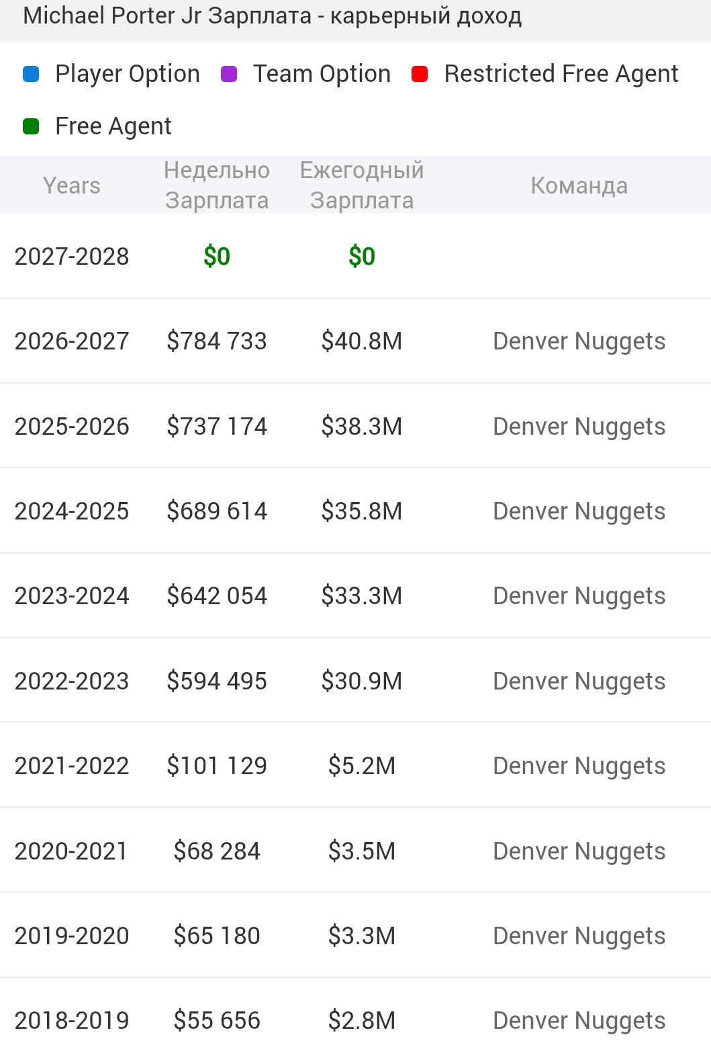Select the 2027-2028 season row label
The image size is (711, 1045).
(x=72, y=257)
